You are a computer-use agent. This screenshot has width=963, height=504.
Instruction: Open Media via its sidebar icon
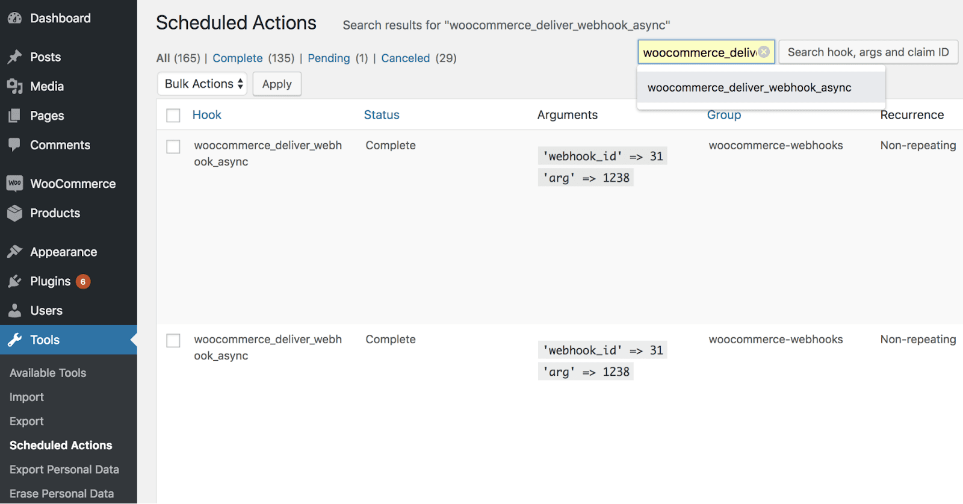coord(14,86)
